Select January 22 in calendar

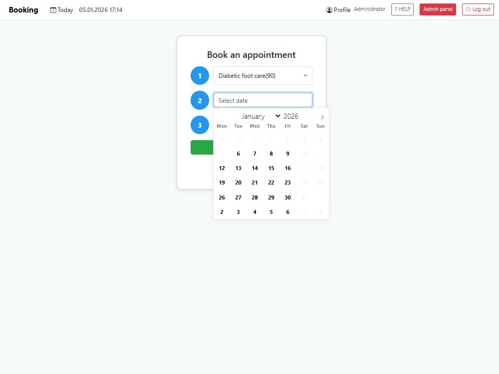pyautogui.click(x=271, y=183)
